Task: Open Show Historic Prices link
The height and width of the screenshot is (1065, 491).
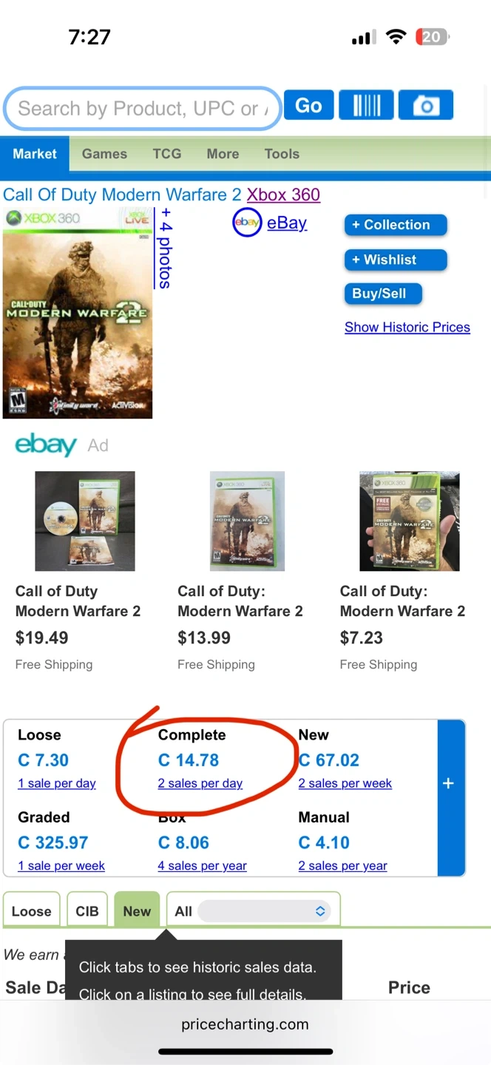Action: (407, 328)
